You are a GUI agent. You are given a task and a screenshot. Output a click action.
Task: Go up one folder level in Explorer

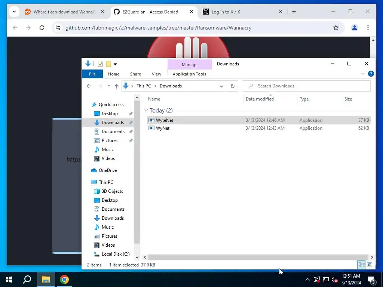click(117, 86)
